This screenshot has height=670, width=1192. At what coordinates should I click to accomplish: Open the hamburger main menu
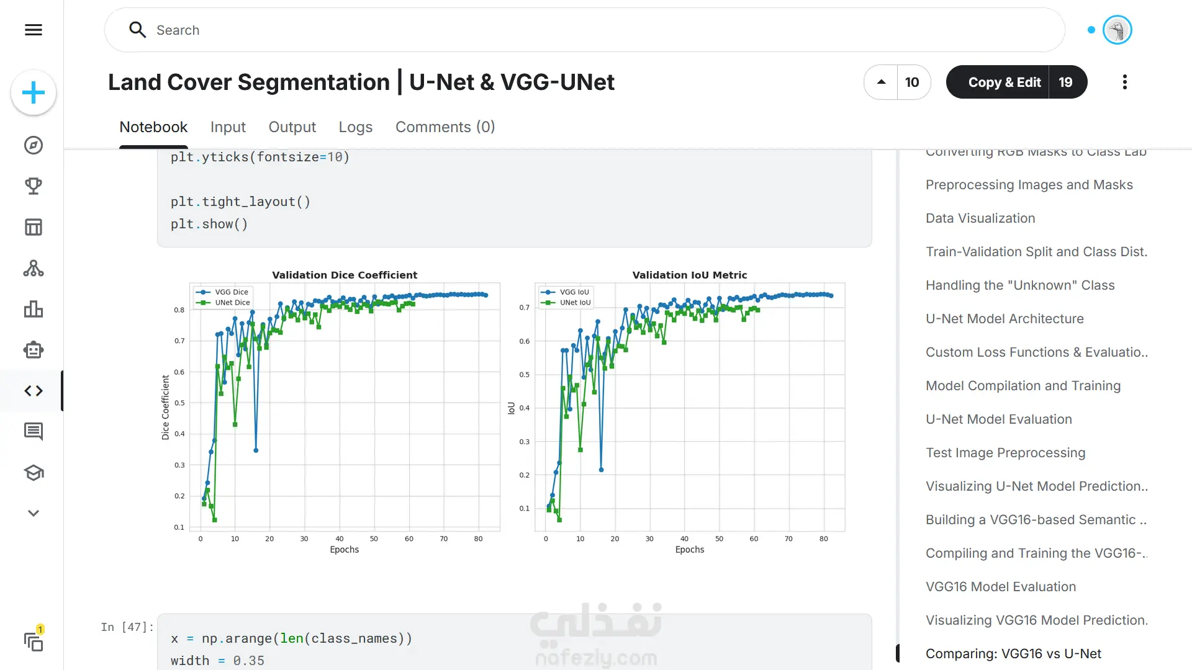tap(34, 30)
